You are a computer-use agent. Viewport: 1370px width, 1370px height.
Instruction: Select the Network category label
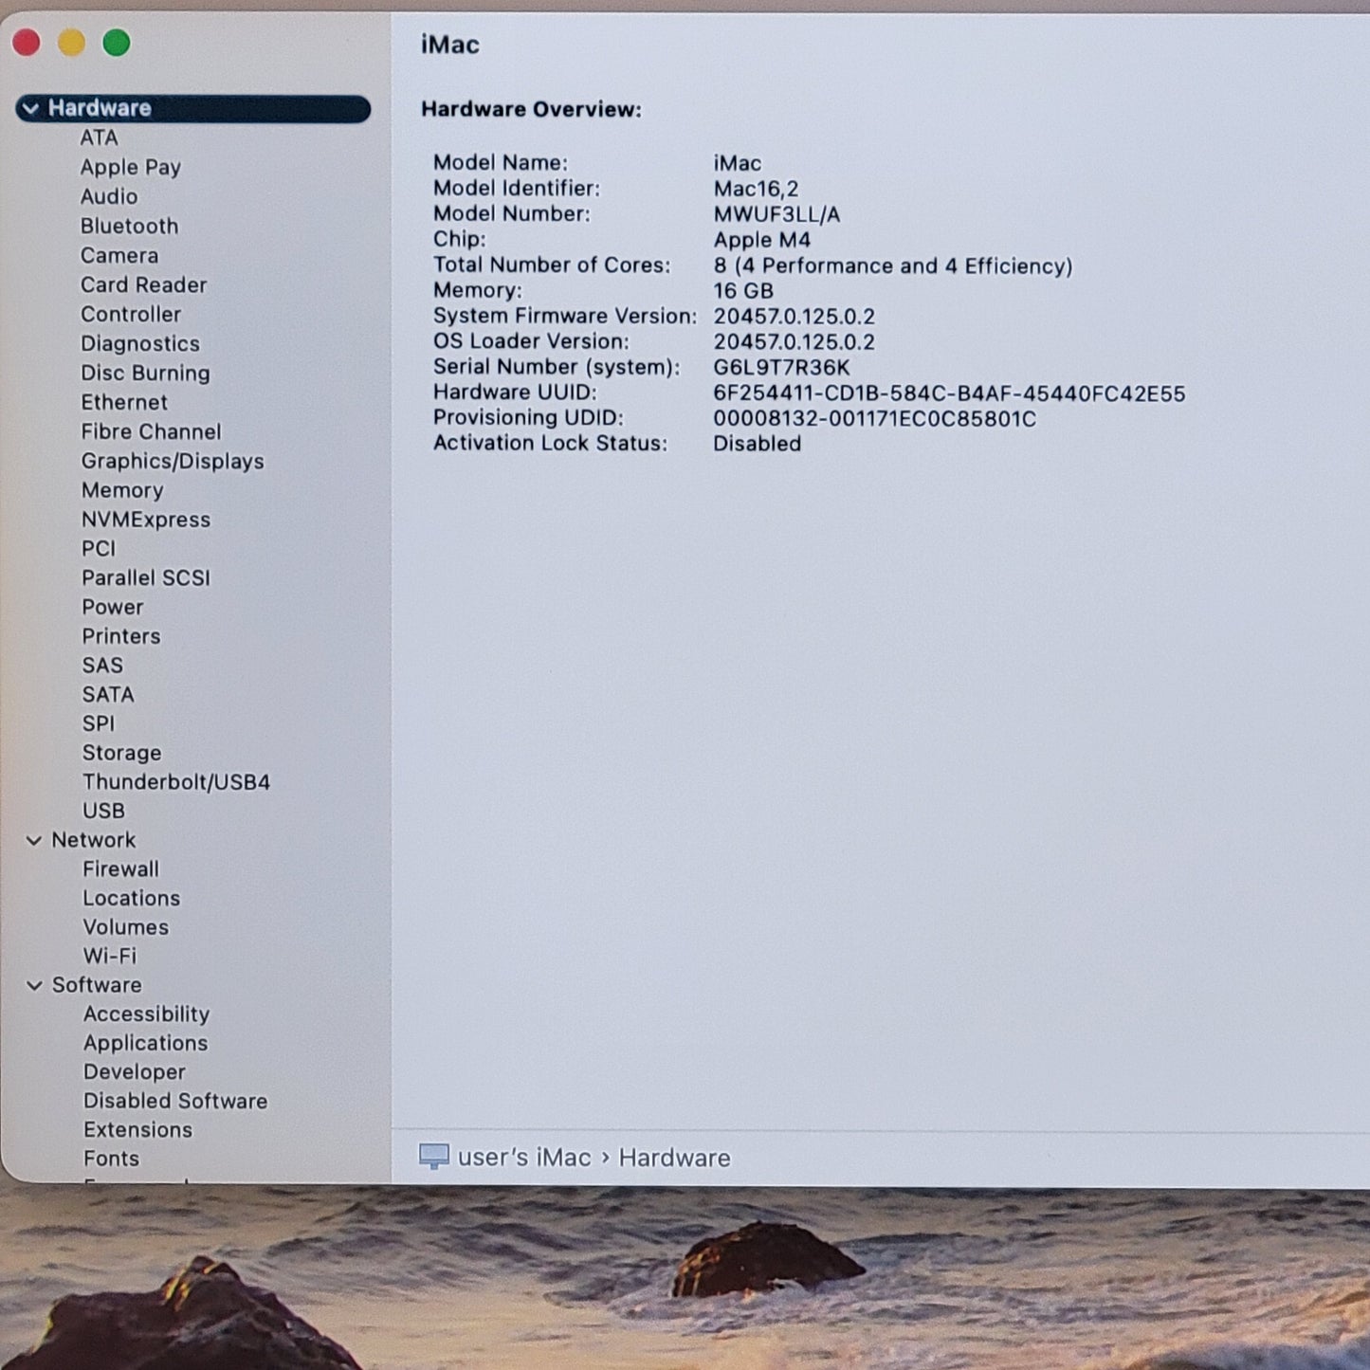point(94,840)
